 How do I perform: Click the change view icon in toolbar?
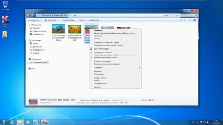181,20
